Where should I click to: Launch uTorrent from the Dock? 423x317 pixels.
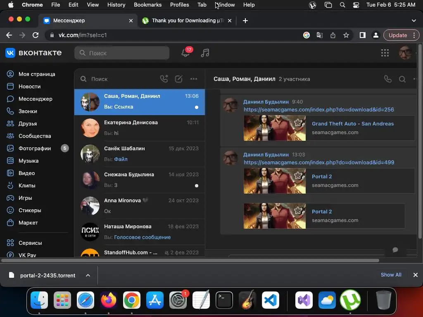coord(350,300)
